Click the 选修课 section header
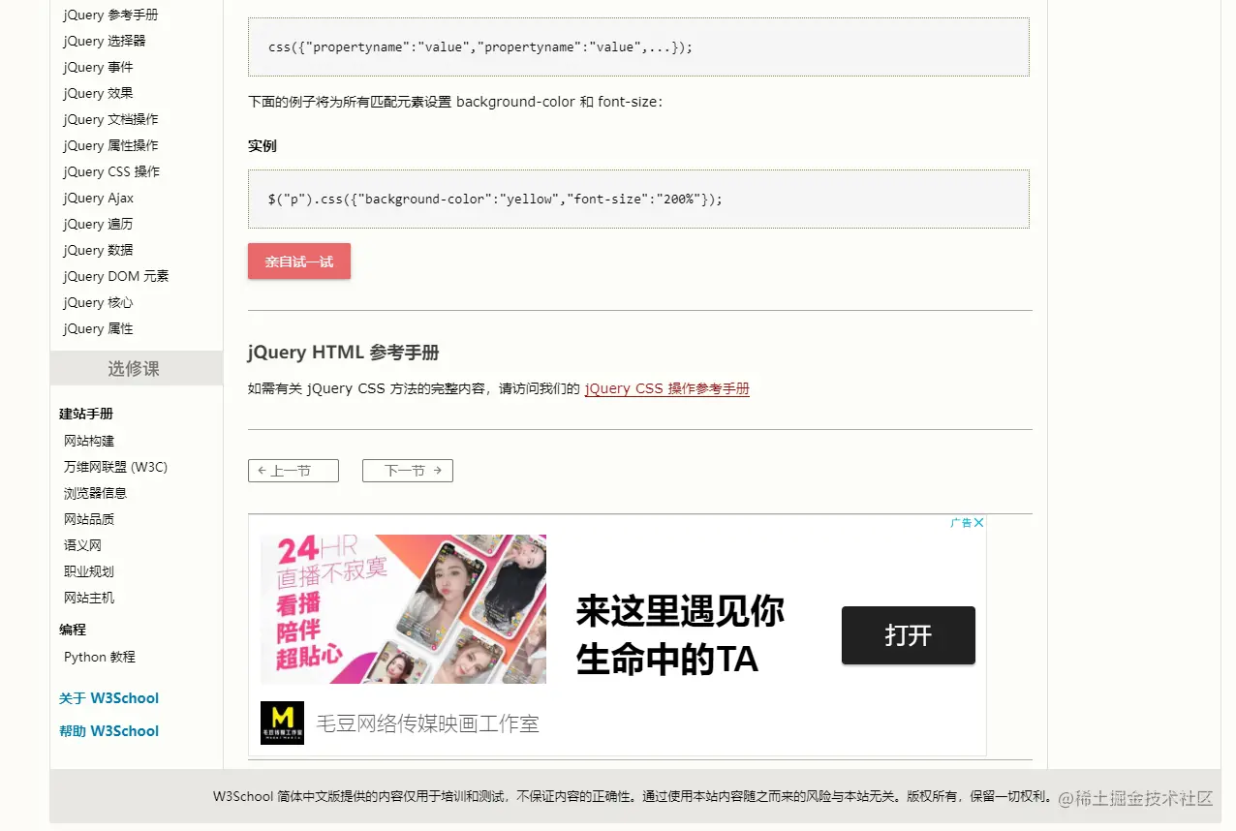The height and width of the screenshot is (831, 1236). (137, 368)
